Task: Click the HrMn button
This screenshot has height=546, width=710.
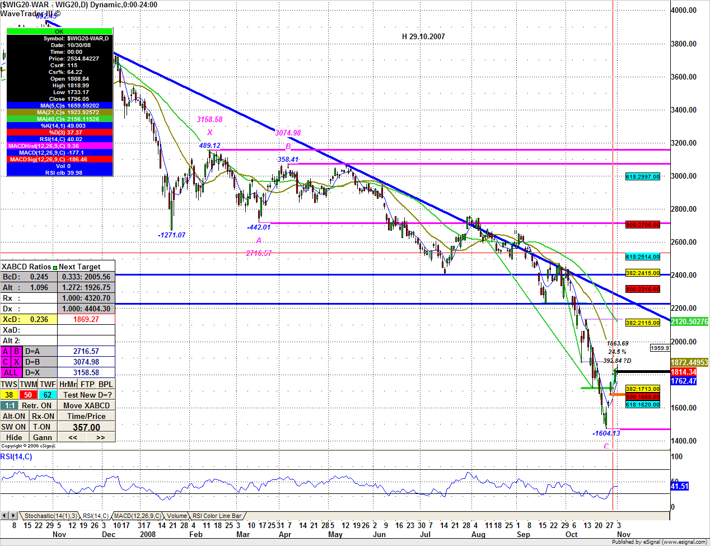Action: [68, 384]
